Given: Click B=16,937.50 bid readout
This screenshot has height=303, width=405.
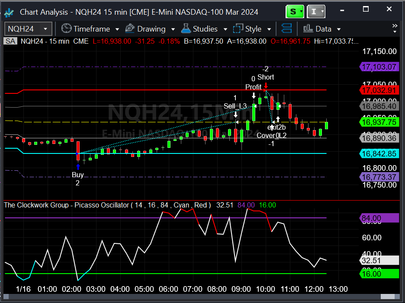Looking at the screenshot, I should coord(203,41).
